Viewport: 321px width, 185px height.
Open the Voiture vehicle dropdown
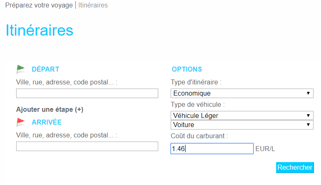tap(242, 125)
